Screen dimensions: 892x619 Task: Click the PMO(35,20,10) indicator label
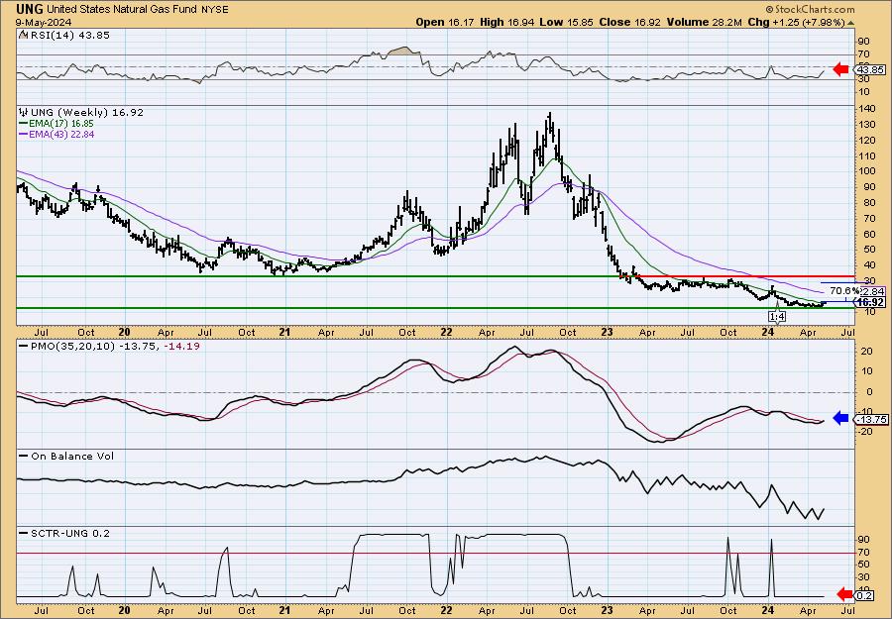(72, 347)
